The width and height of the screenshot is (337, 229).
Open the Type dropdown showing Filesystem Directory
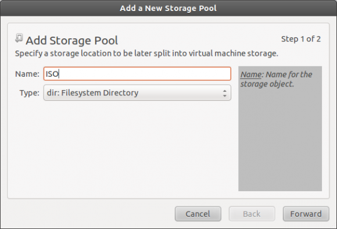click(x=137, y=92)
